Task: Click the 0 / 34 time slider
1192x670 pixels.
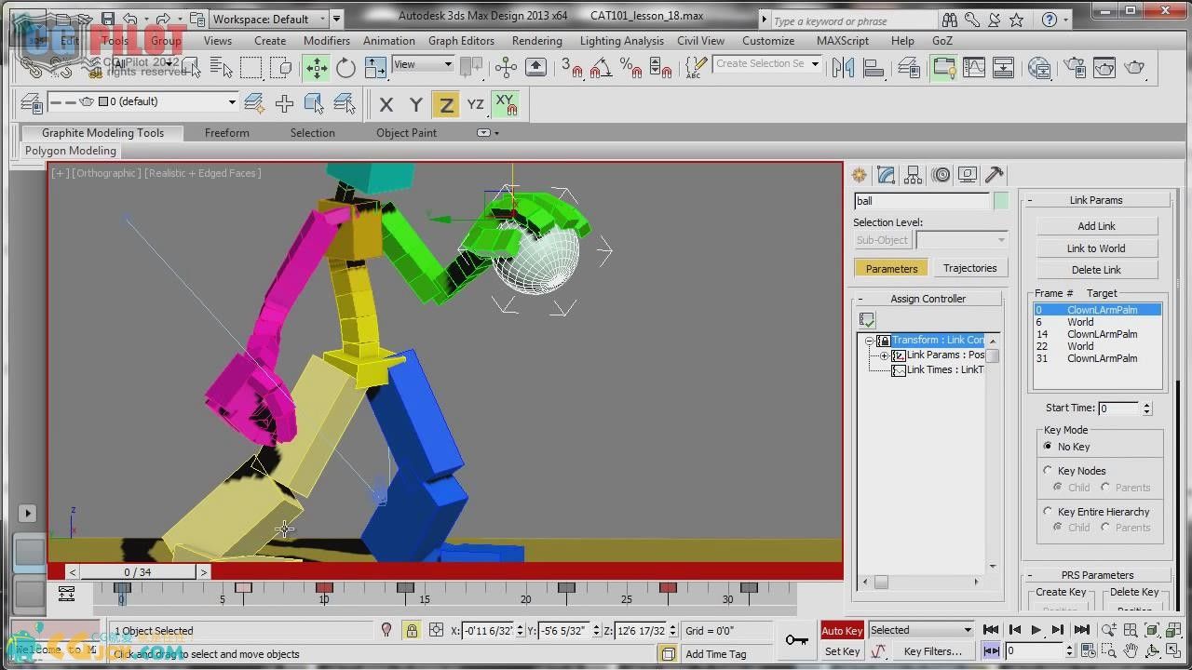Action: (x=138, y=572)
